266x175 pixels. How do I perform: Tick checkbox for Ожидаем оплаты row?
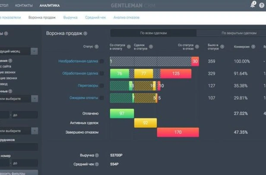click(x=102, y=98)
